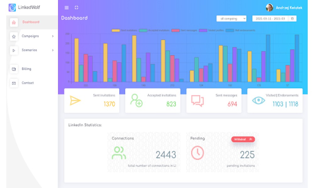Click the Sent messages value 694

(x=232, y=104)
